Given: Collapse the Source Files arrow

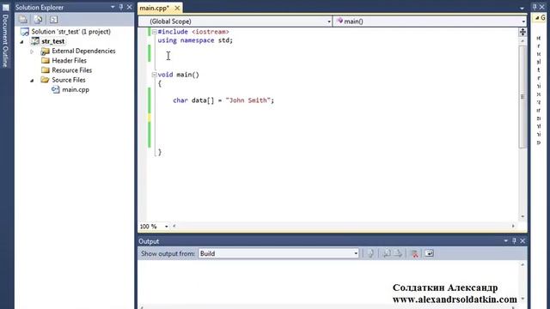Looking at the screenshot, I should click(32, 80).
